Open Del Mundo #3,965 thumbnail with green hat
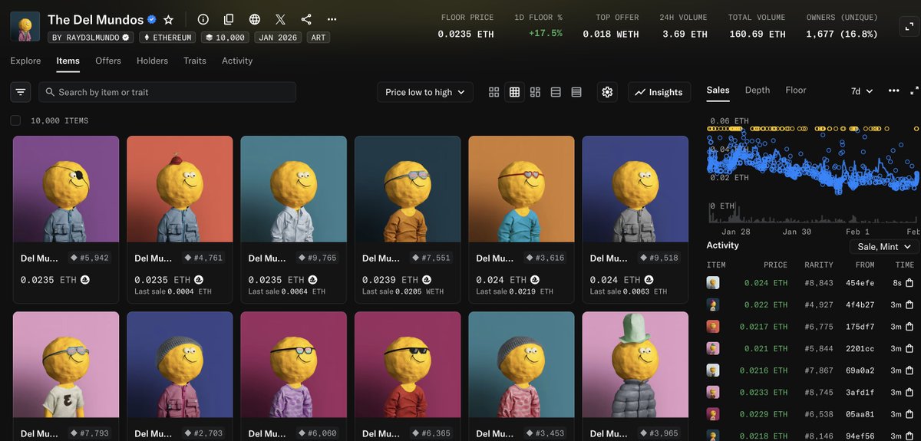The width and height of the screenshot is (921, 441). click(x=635, y=365)
